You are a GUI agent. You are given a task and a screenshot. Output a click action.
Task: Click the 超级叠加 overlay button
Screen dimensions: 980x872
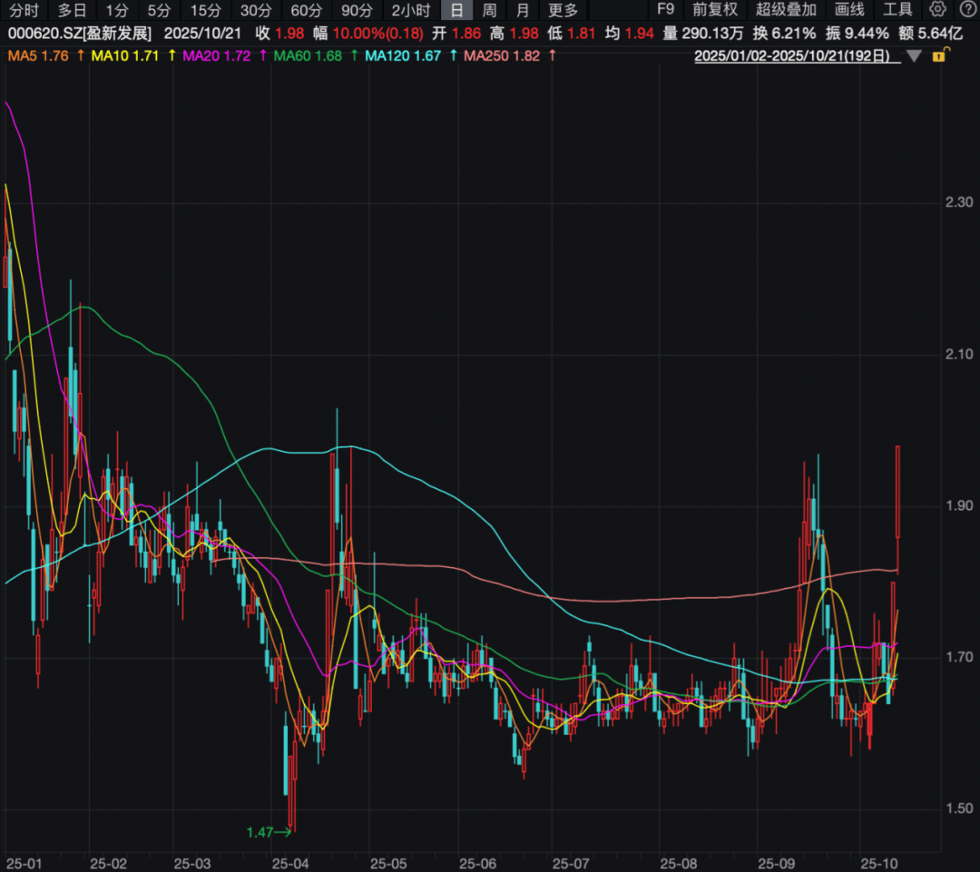(786, 11)
